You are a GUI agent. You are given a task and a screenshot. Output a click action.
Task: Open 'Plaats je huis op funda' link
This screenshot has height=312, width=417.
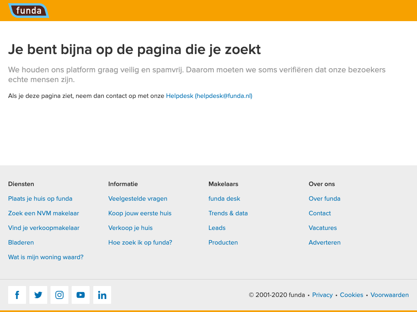click(x=40, y=199)
